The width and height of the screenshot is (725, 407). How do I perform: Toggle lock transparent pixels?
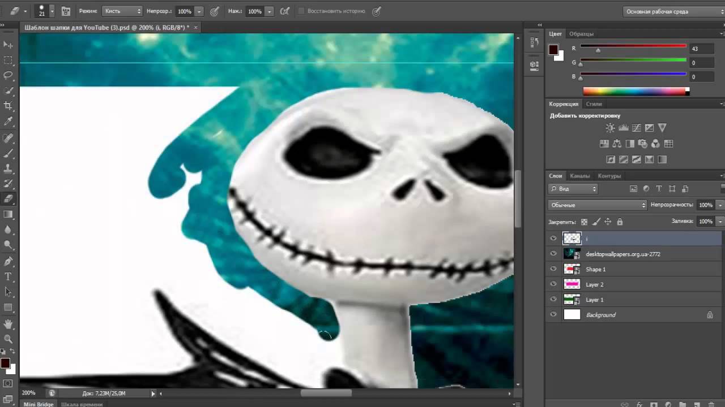584,222
